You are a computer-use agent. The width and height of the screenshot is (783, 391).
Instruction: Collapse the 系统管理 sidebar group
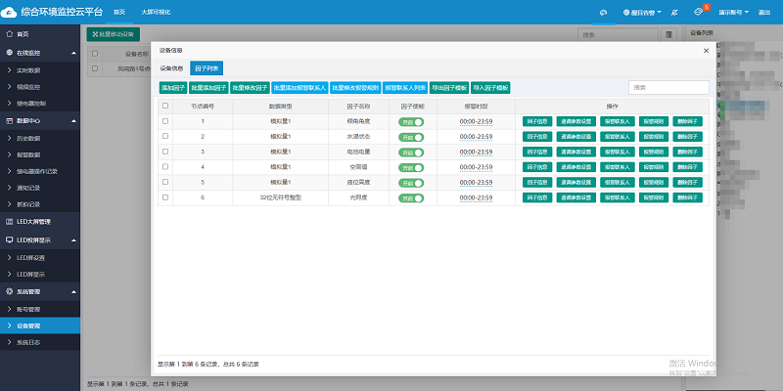coord(74,291)
